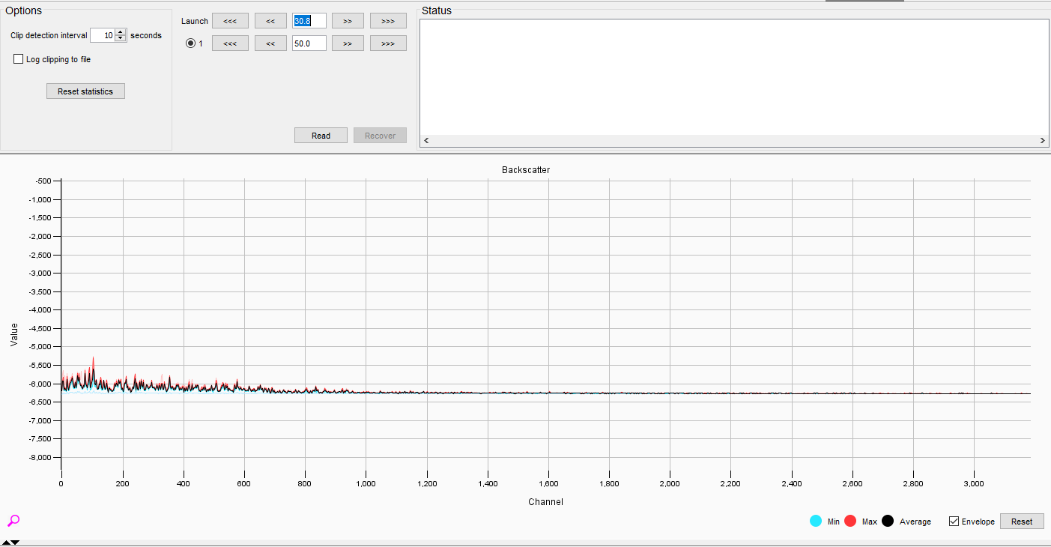Click the Reset statistics button
The height and width of the screenshot is (547, 1051).
[x=85, y=91]
